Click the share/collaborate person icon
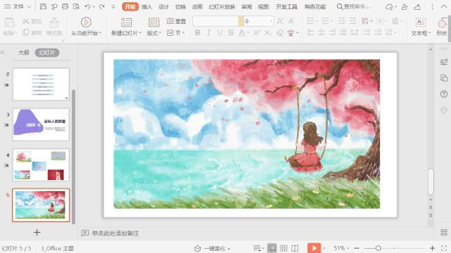This screenshot has height=253, width=451. [404, 6]
